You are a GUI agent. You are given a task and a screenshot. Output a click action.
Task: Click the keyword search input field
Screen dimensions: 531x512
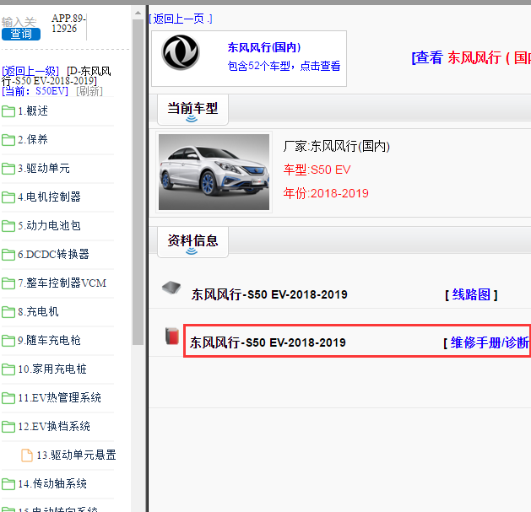[19, 22]
